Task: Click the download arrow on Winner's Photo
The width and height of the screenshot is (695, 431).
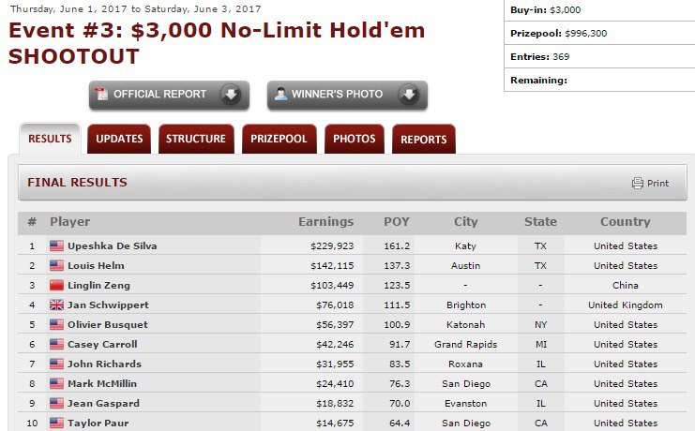Action: (408, 95)
